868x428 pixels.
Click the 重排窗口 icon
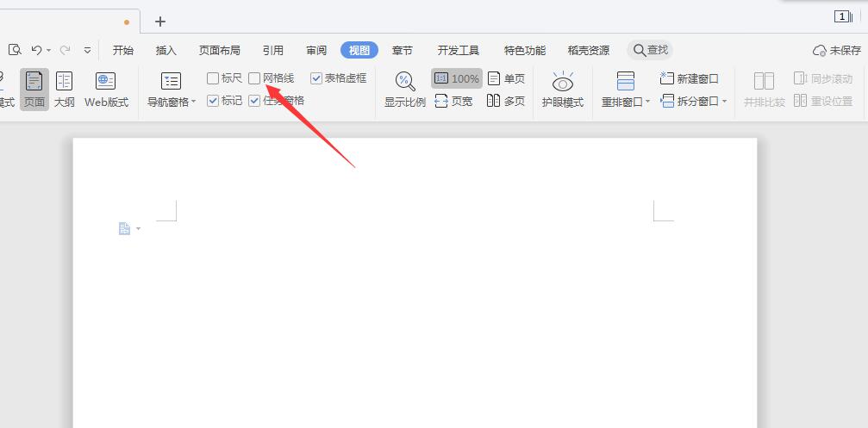tap(626, 81)
